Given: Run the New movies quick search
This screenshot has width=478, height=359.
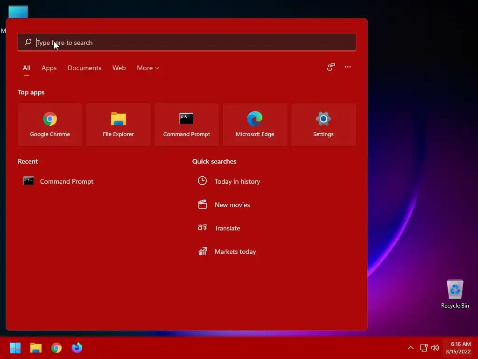Looking at the screenshot, I should (273, 205).
